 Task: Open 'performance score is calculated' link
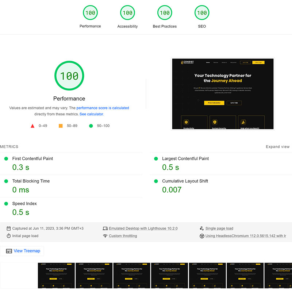[x=103, y=108]
